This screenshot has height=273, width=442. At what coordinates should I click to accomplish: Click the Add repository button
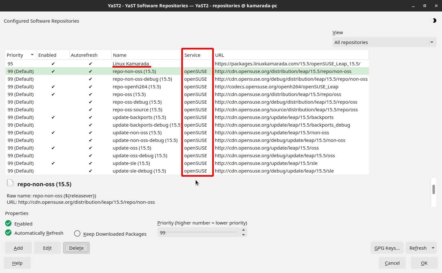(19, 248)
